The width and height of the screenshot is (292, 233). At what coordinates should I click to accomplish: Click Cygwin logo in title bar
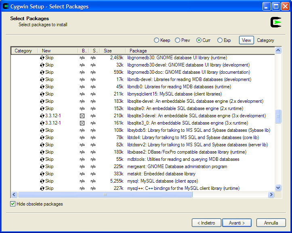(x=6, y=6)
